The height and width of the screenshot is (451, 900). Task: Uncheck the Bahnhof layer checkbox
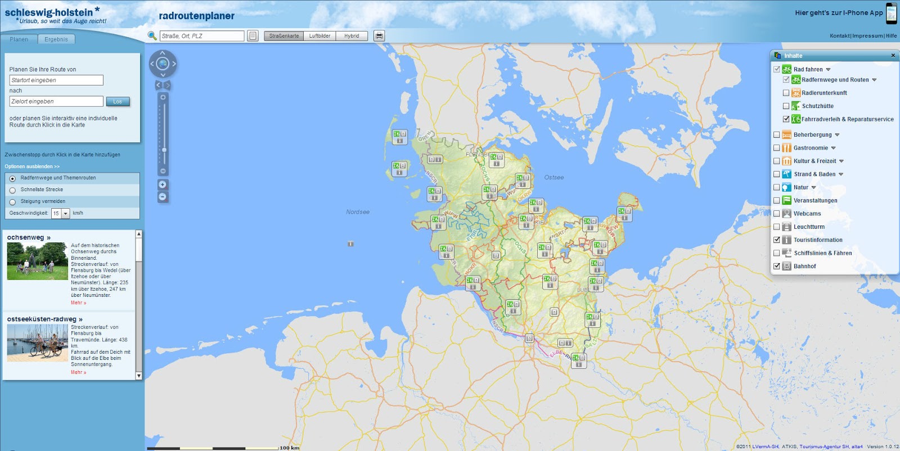pos(777,267)
